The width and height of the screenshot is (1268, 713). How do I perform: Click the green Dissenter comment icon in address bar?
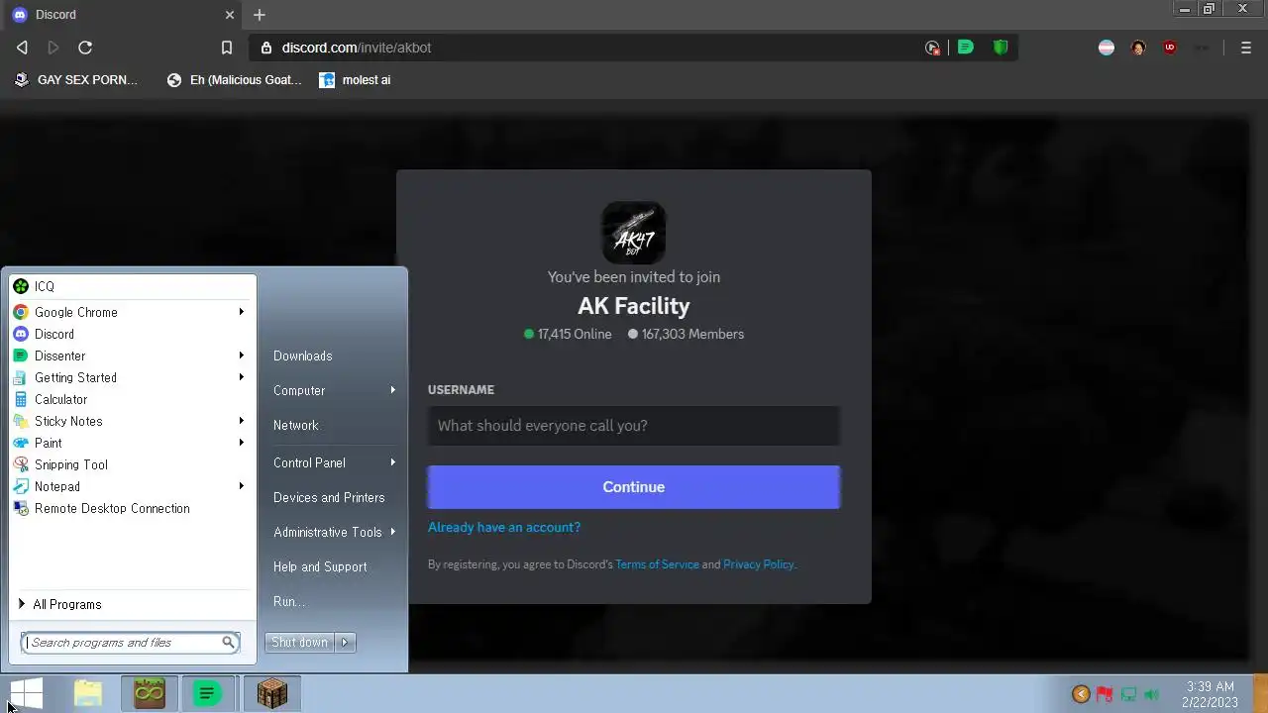[966, 48]
